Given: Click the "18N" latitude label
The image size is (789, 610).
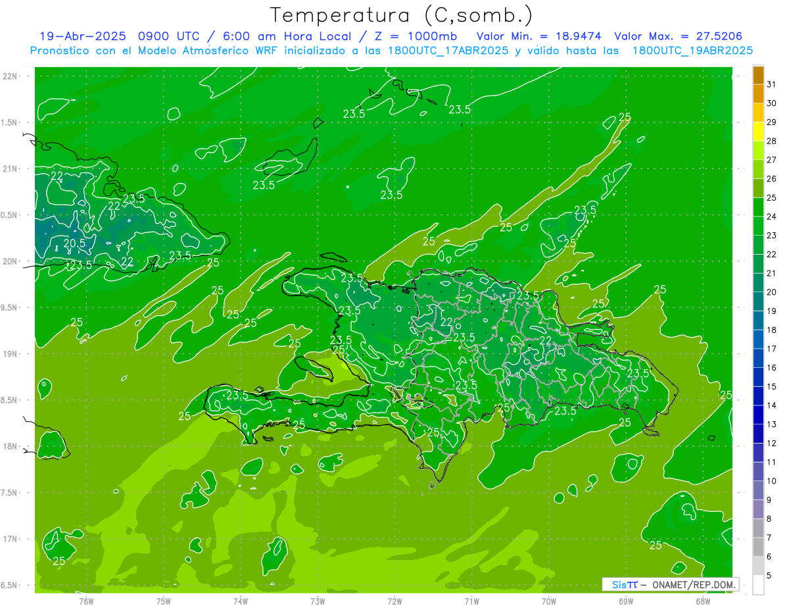Looking at the screenshot, I should [11, 446].
